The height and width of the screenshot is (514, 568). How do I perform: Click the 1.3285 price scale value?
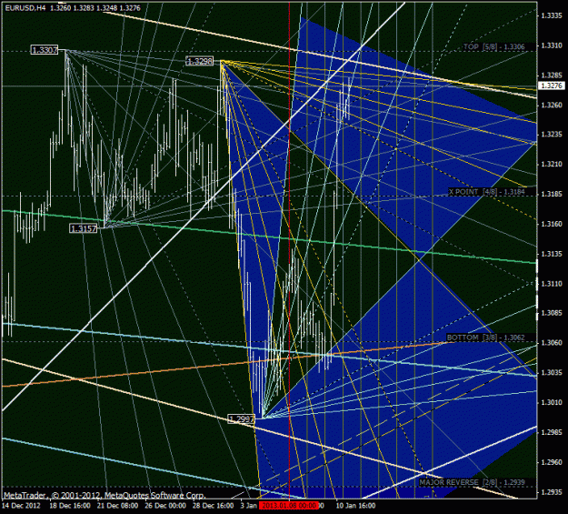click(552, 76)
